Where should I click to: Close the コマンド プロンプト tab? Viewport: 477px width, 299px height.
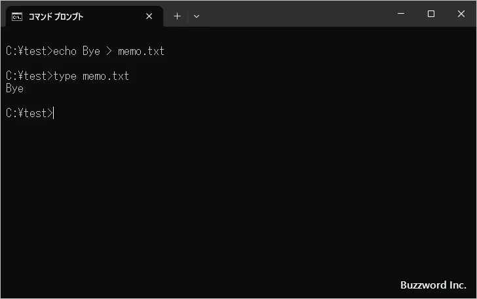click(149, 16)
